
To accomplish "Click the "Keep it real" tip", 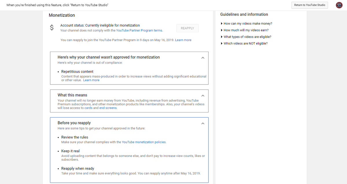I will (x=70, y=151).
